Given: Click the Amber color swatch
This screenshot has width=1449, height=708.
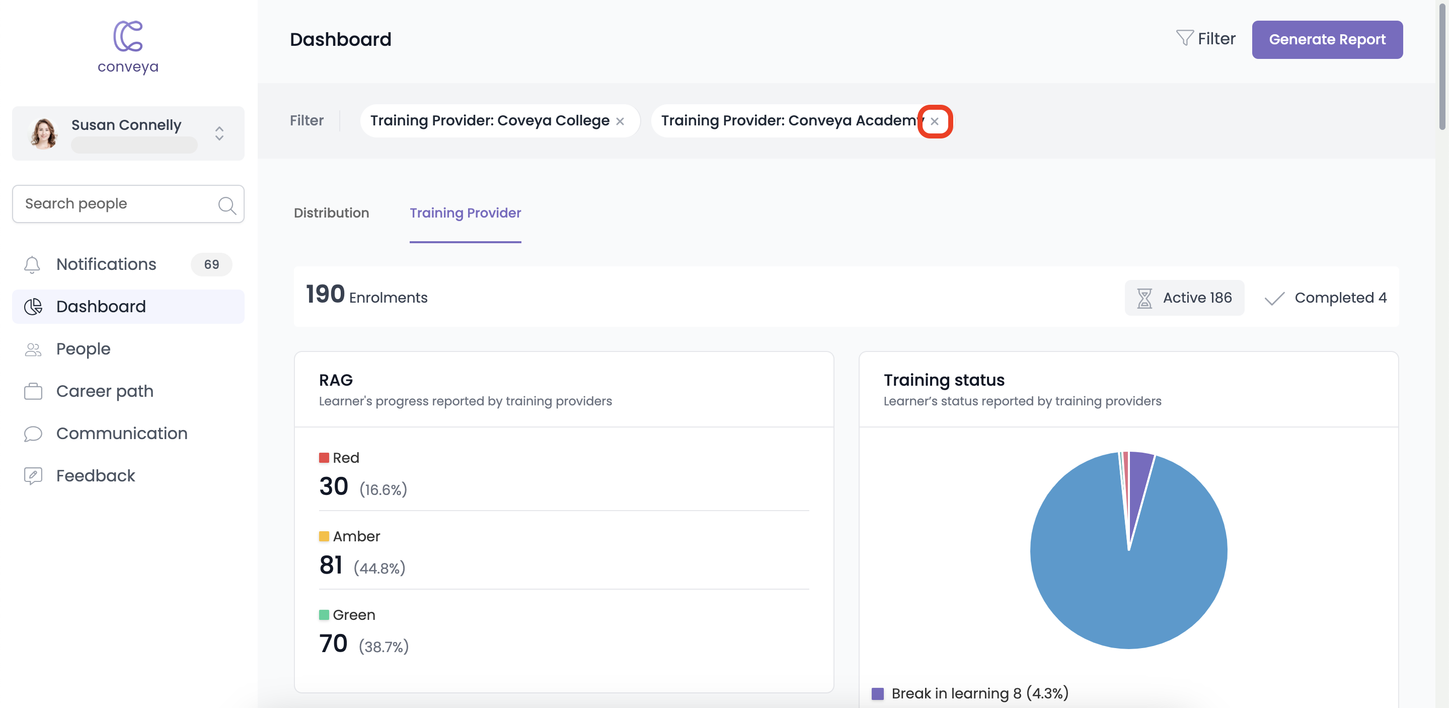Looking at the screenshot, I should 324,536.
